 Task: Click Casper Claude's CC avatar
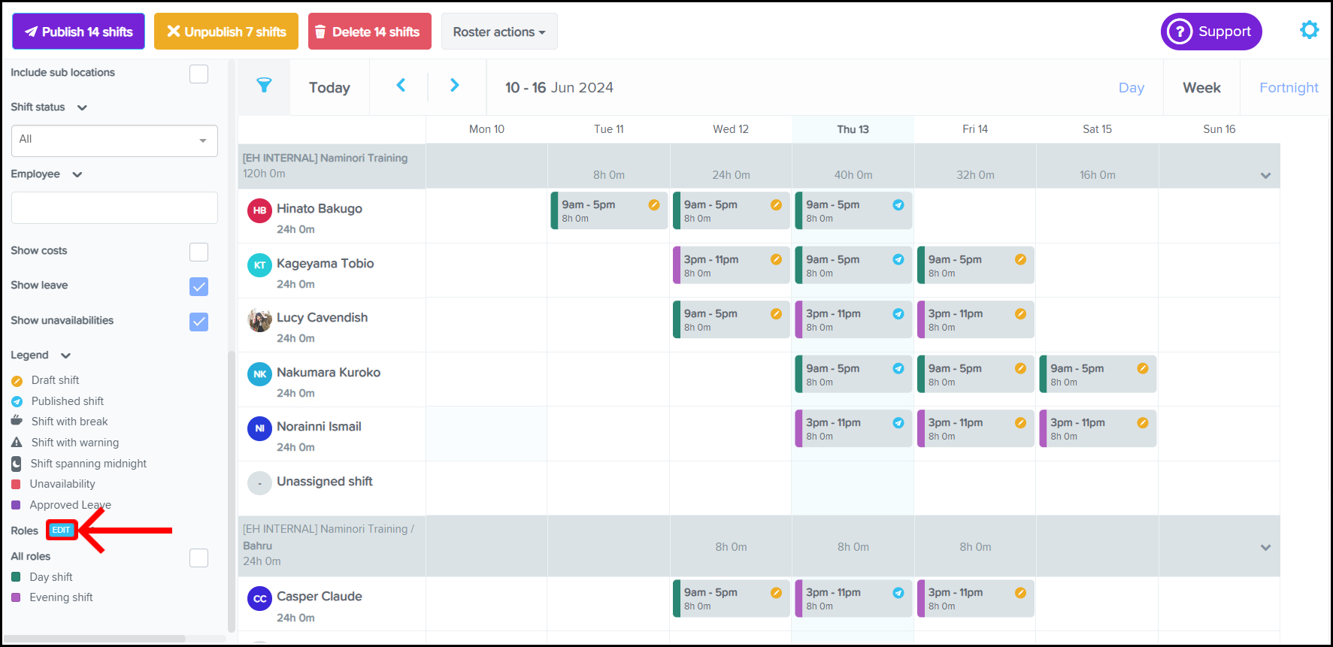tap(259, 599)
